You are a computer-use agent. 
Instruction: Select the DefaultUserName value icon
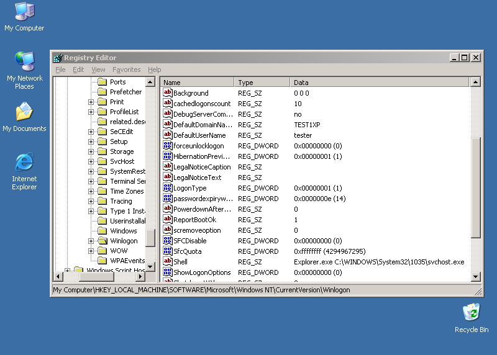(167, 135)
